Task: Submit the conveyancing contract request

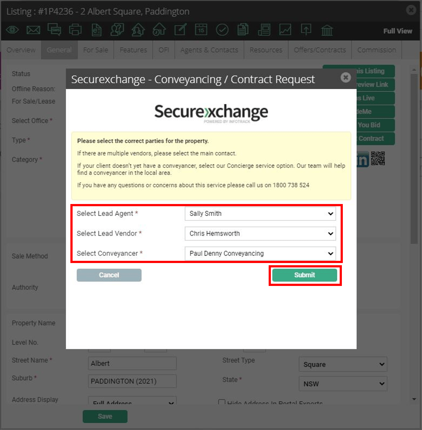Action: click(x=304, y=275)
